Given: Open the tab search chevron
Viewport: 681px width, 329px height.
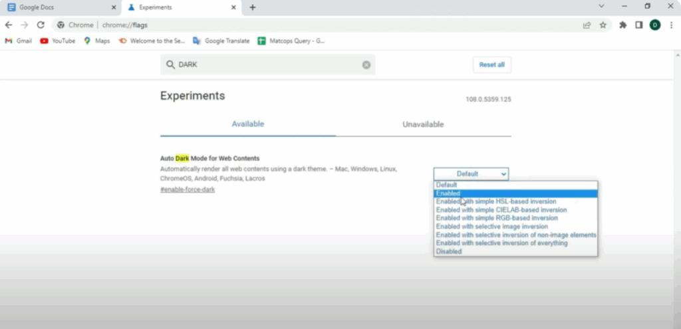Looking at the screenshot, I should (601, 6).
